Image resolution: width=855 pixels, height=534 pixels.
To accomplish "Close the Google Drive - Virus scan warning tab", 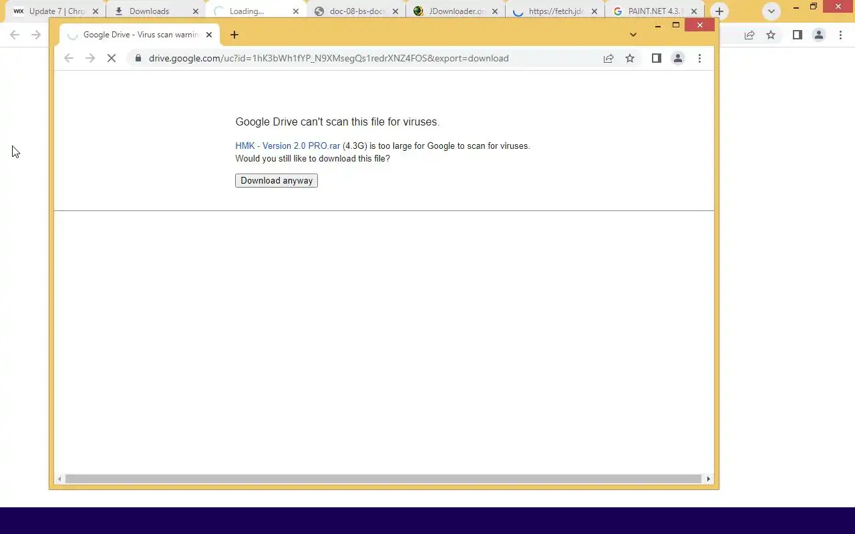I will point(208,35).
